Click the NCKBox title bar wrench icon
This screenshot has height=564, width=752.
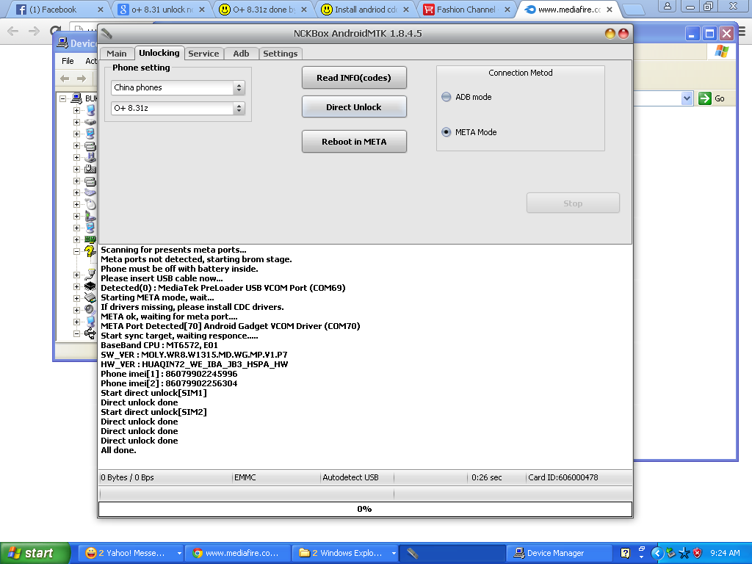(106, 34)
